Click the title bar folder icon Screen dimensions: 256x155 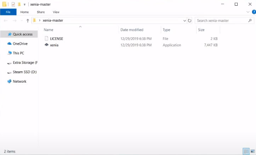tap(4, 4)
